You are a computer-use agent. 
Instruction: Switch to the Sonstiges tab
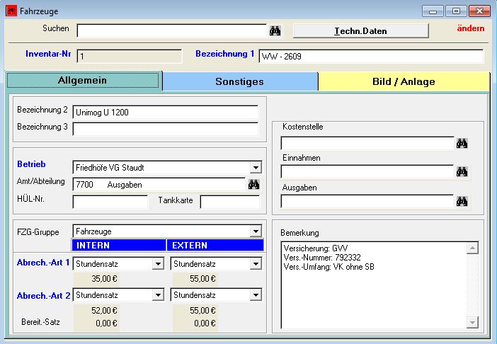point(239,81)
